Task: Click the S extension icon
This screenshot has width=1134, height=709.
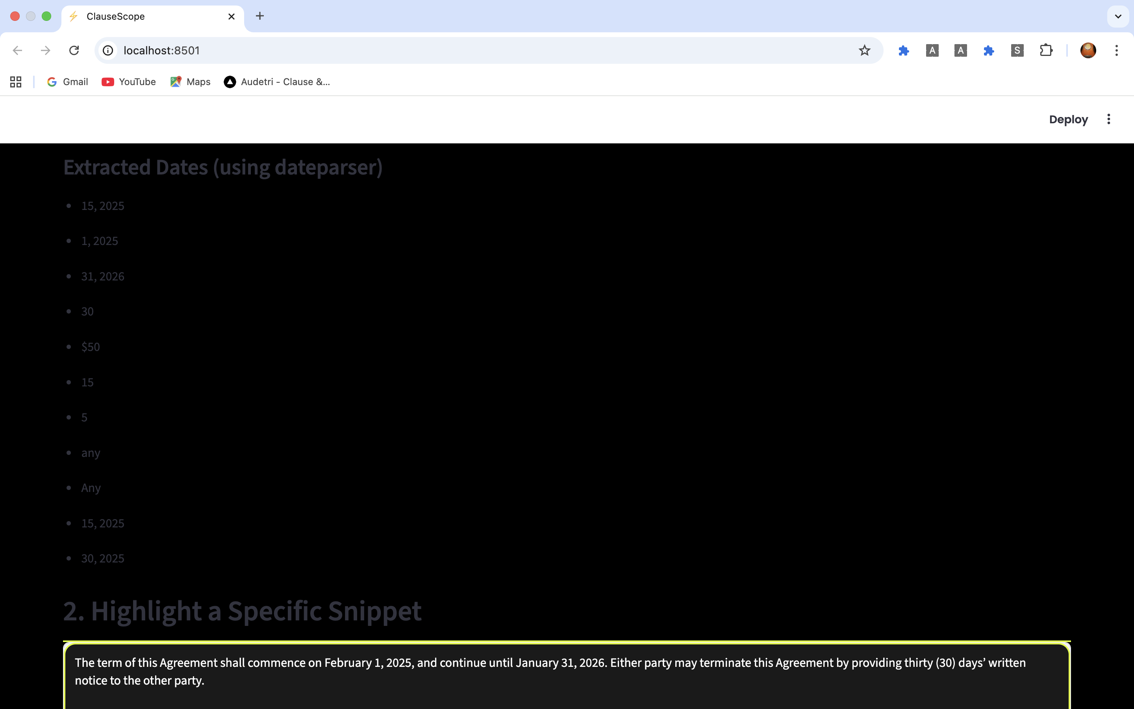Action: click(1017, 50)
